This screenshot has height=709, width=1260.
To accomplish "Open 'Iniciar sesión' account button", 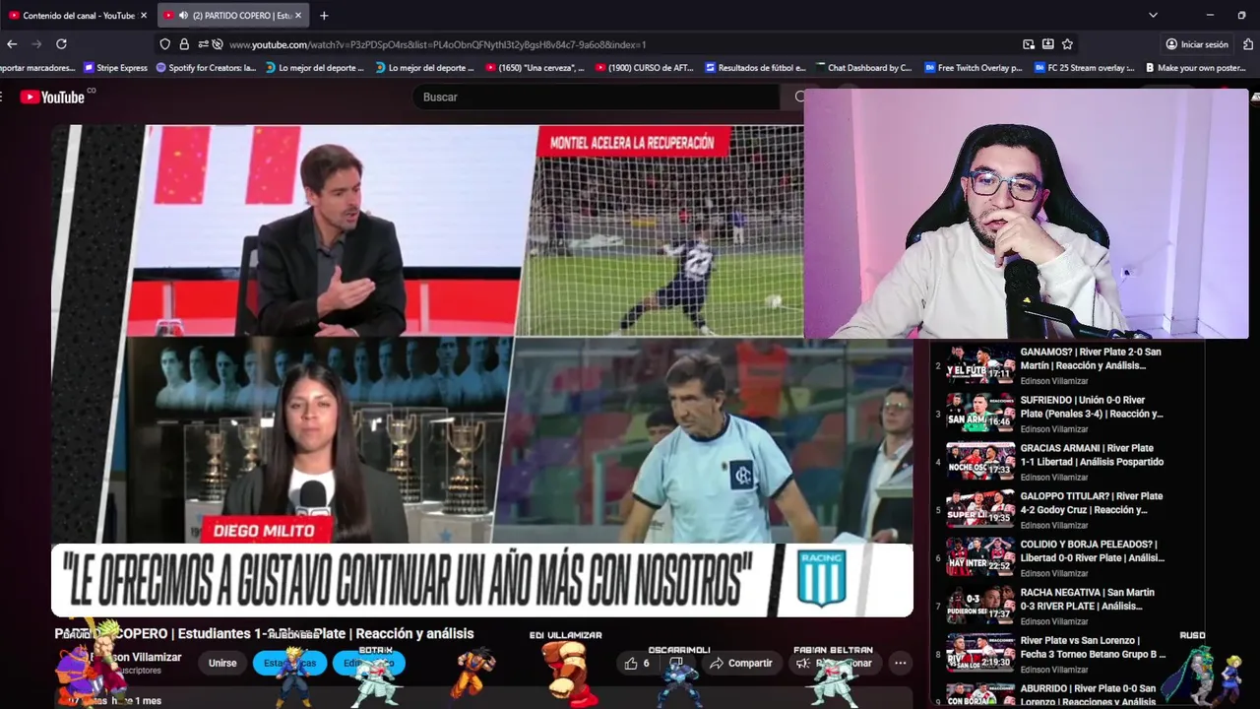I will tap(1197, 44).
